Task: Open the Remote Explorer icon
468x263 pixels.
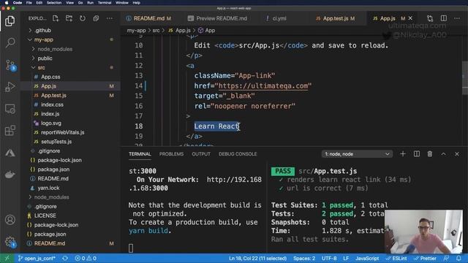Action: [x=10, y=109]
